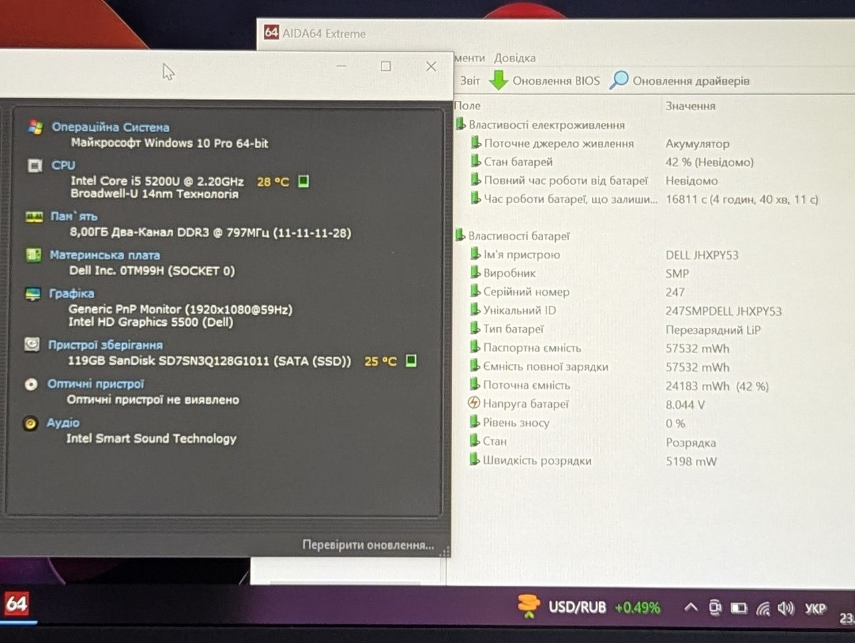
Task: Click the driver update magnifier icon
Action: click(619, 80)
